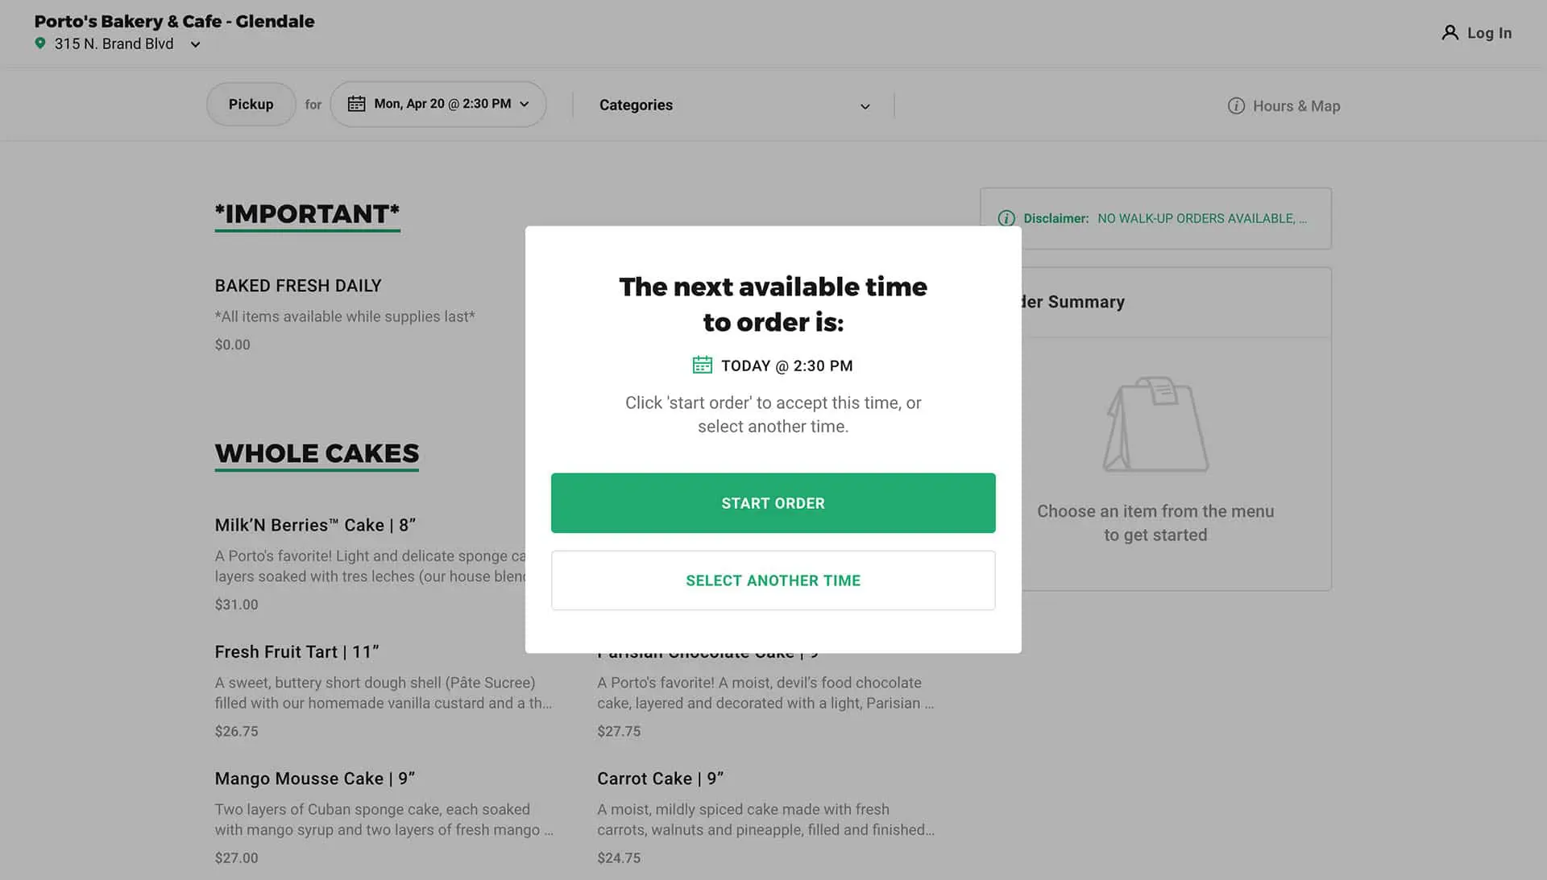Click the location pin icon beside the address
The width and height of the screenshot is (1547, 880).
[41, 43]
